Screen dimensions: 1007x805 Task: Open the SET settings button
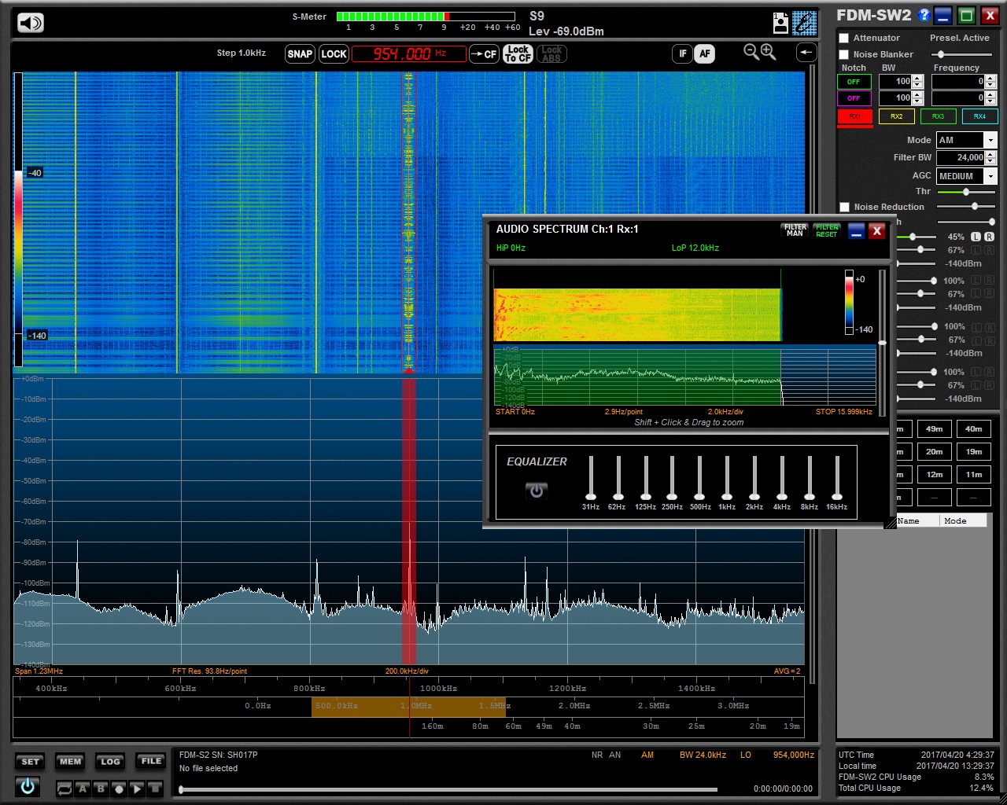click(30, 761)
